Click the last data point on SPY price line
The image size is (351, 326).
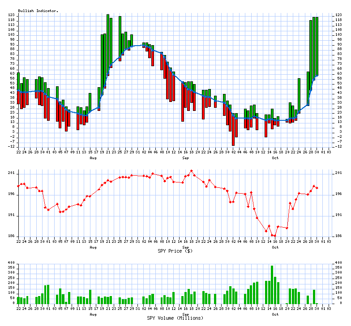coord(317,188)
